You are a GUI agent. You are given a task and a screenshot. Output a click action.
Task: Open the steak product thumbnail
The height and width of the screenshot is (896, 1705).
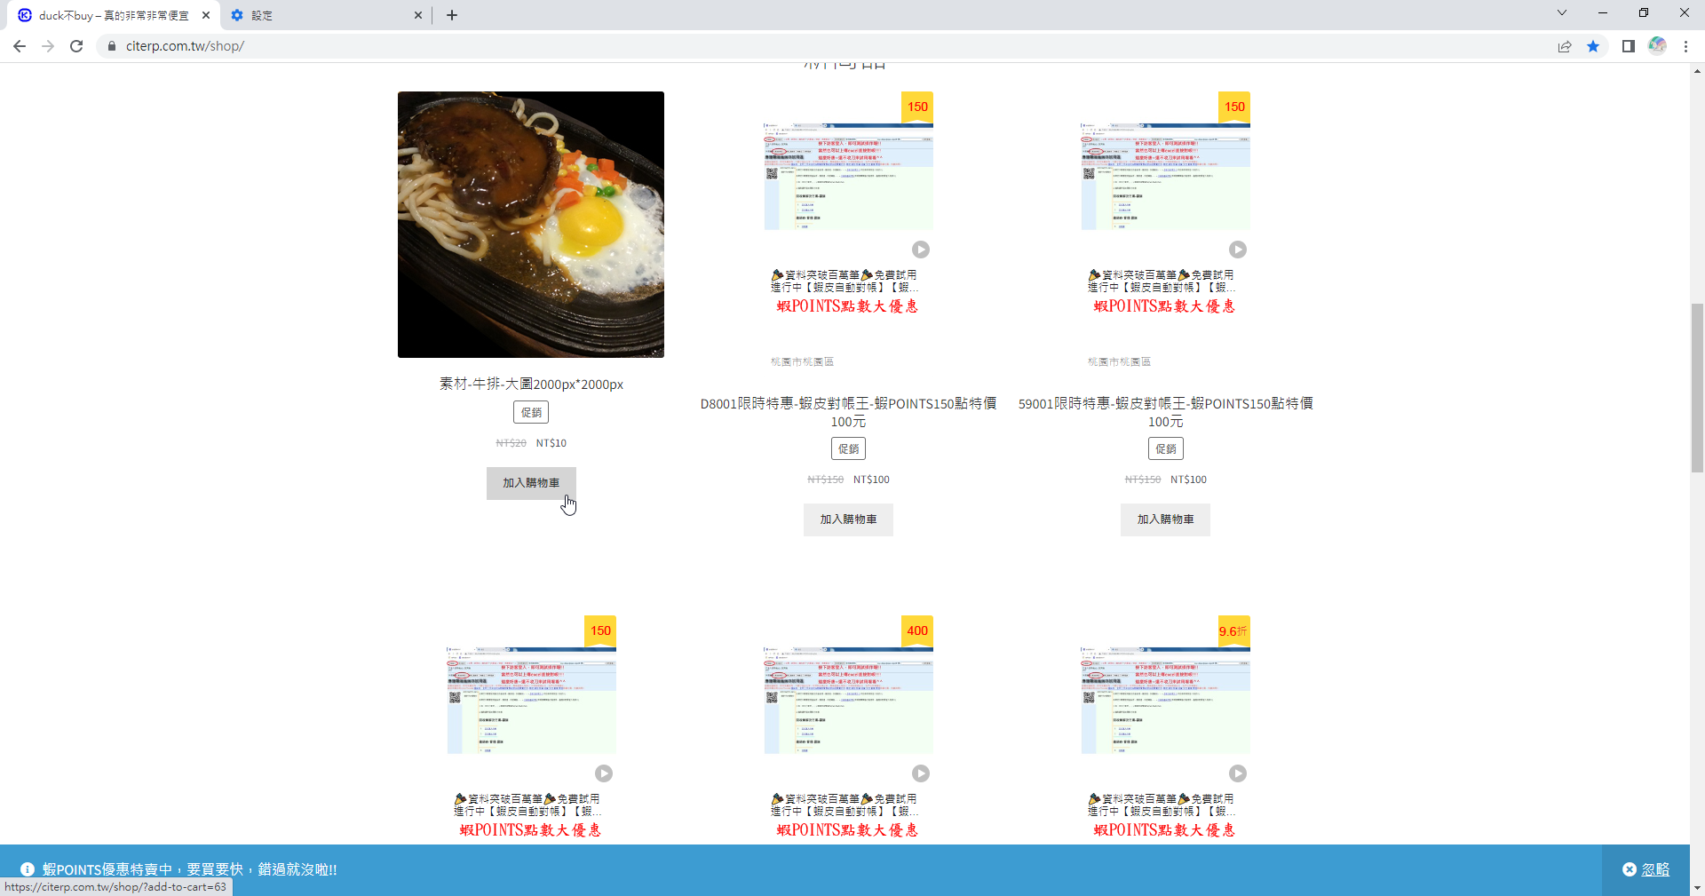pos(531,225)
